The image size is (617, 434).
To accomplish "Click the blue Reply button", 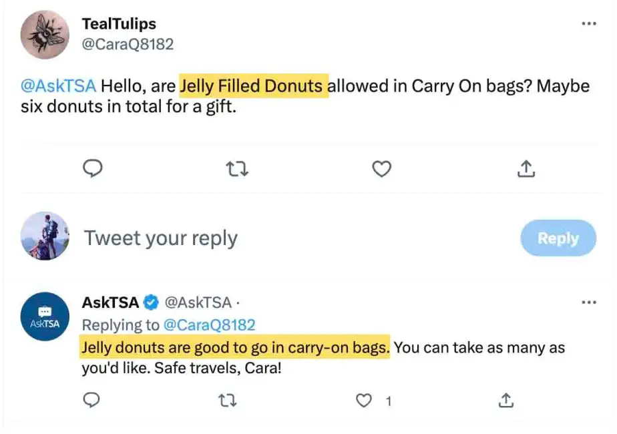I will (x=558, y=238).
